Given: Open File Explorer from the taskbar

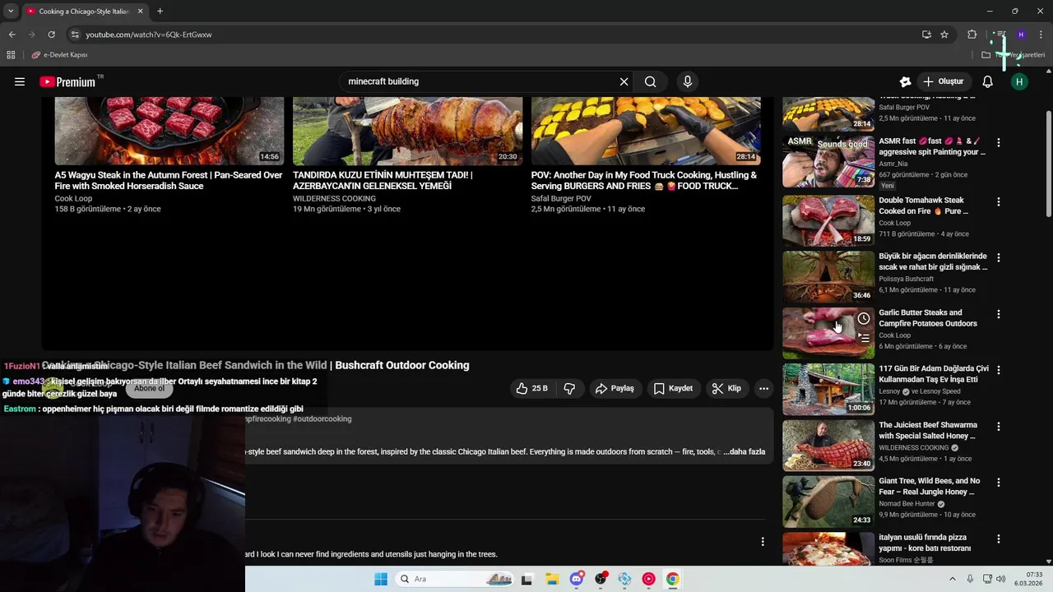Looking at the screenshot, I should [552, 579].
